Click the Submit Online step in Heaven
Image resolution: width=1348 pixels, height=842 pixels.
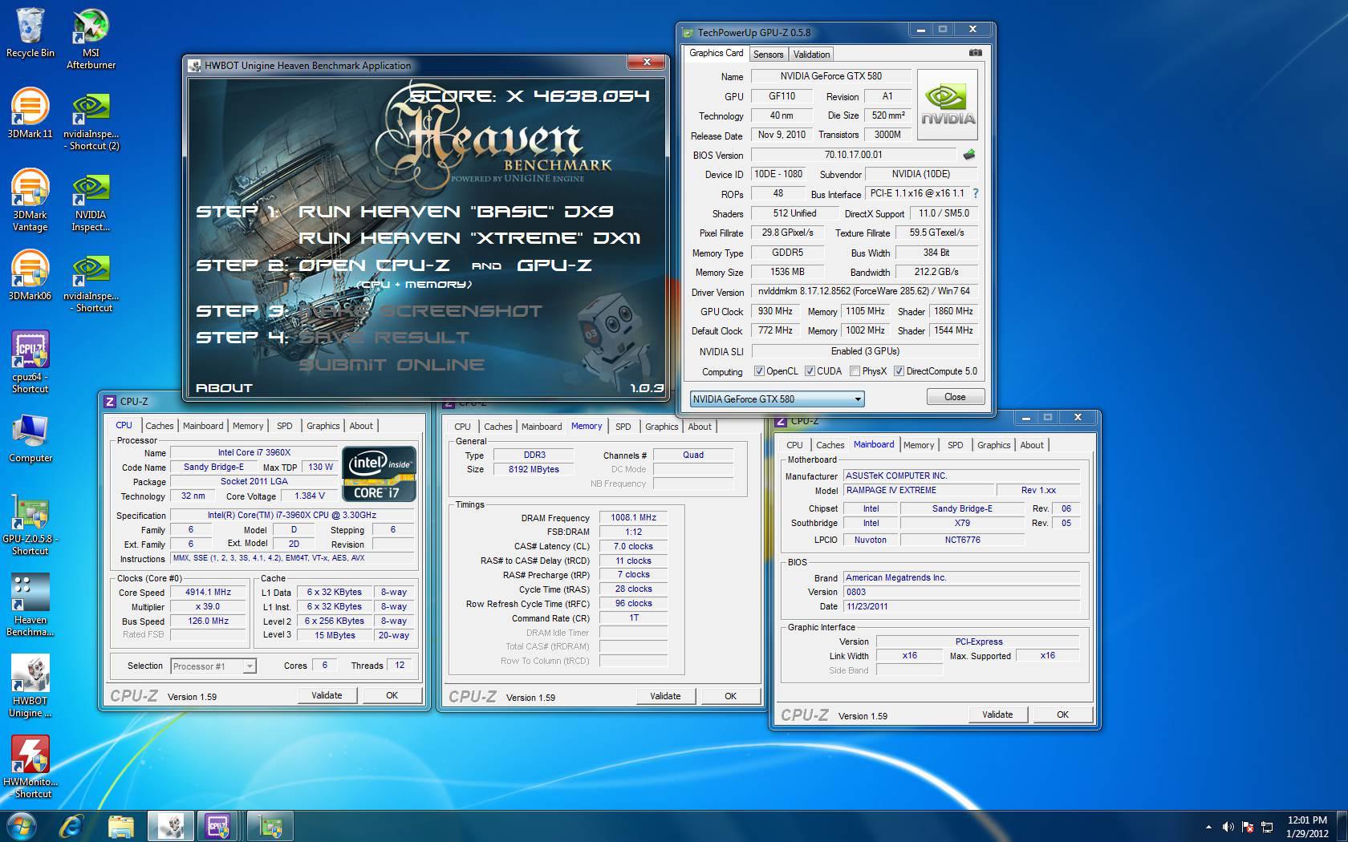click(x=392, y=365)
